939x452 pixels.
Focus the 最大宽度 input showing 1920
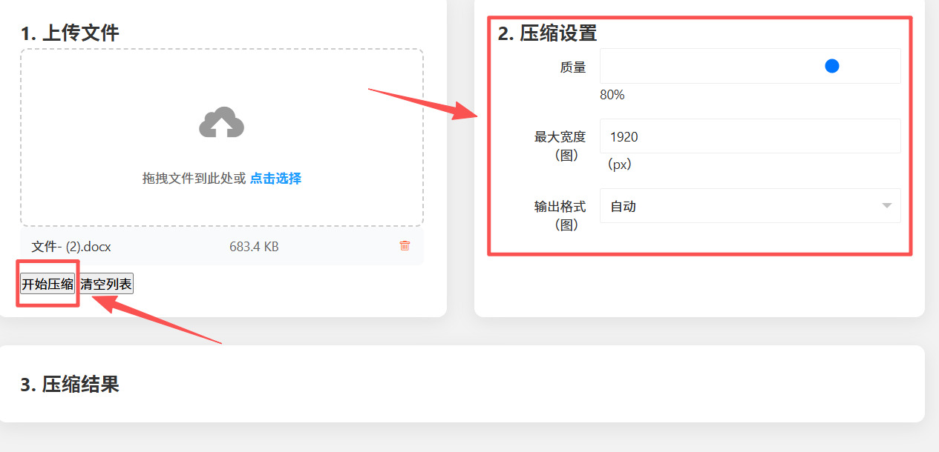pos(750,136)
